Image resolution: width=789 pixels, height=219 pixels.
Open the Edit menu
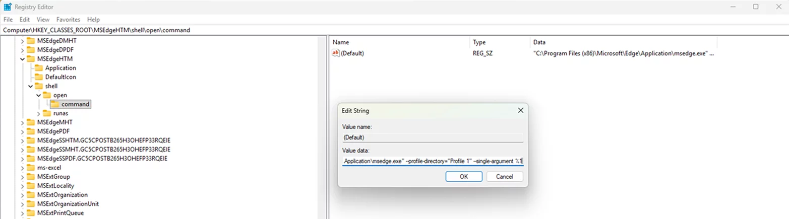[x=25, y=19]
